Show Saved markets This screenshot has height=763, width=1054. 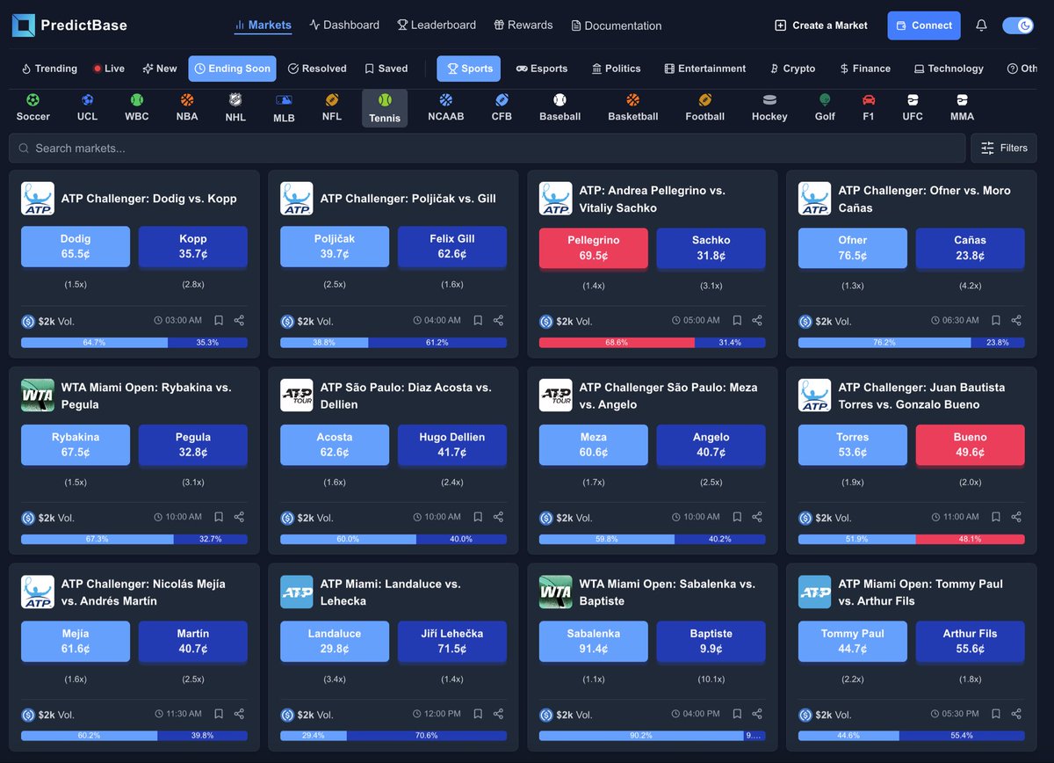click(x=386, y=69)
